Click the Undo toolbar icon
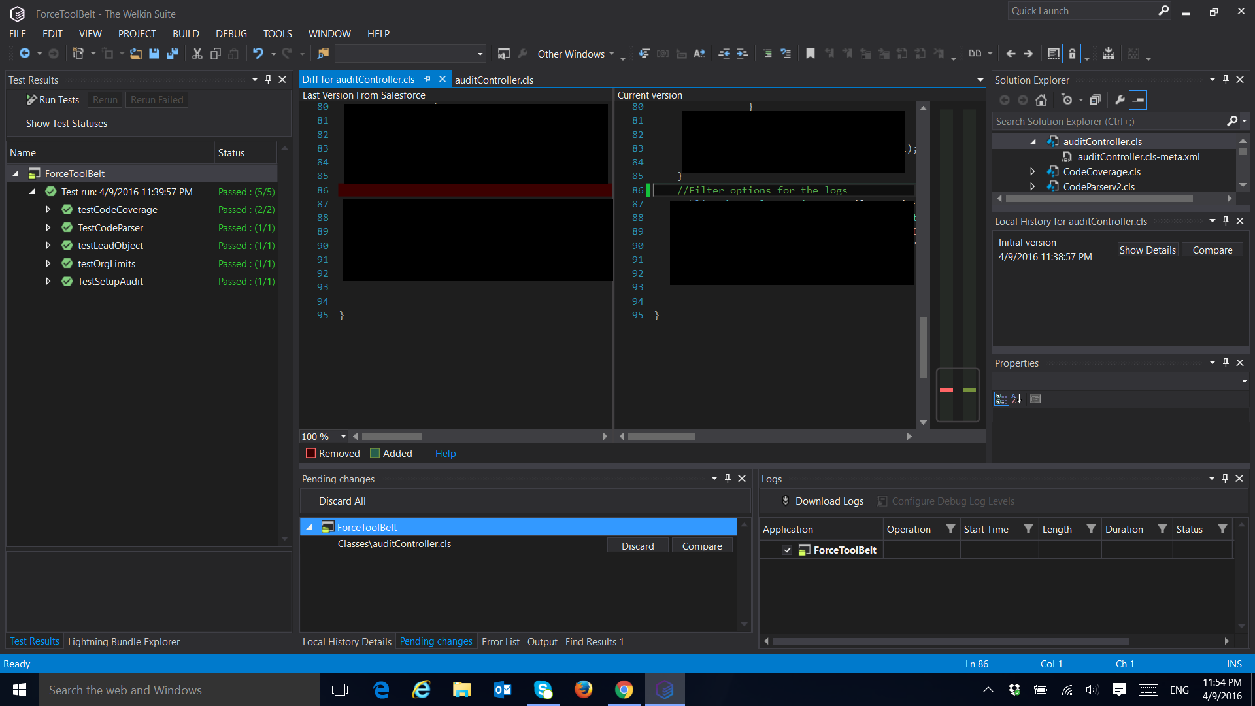Screen dimensions: 1255x706 pos(258,54)
